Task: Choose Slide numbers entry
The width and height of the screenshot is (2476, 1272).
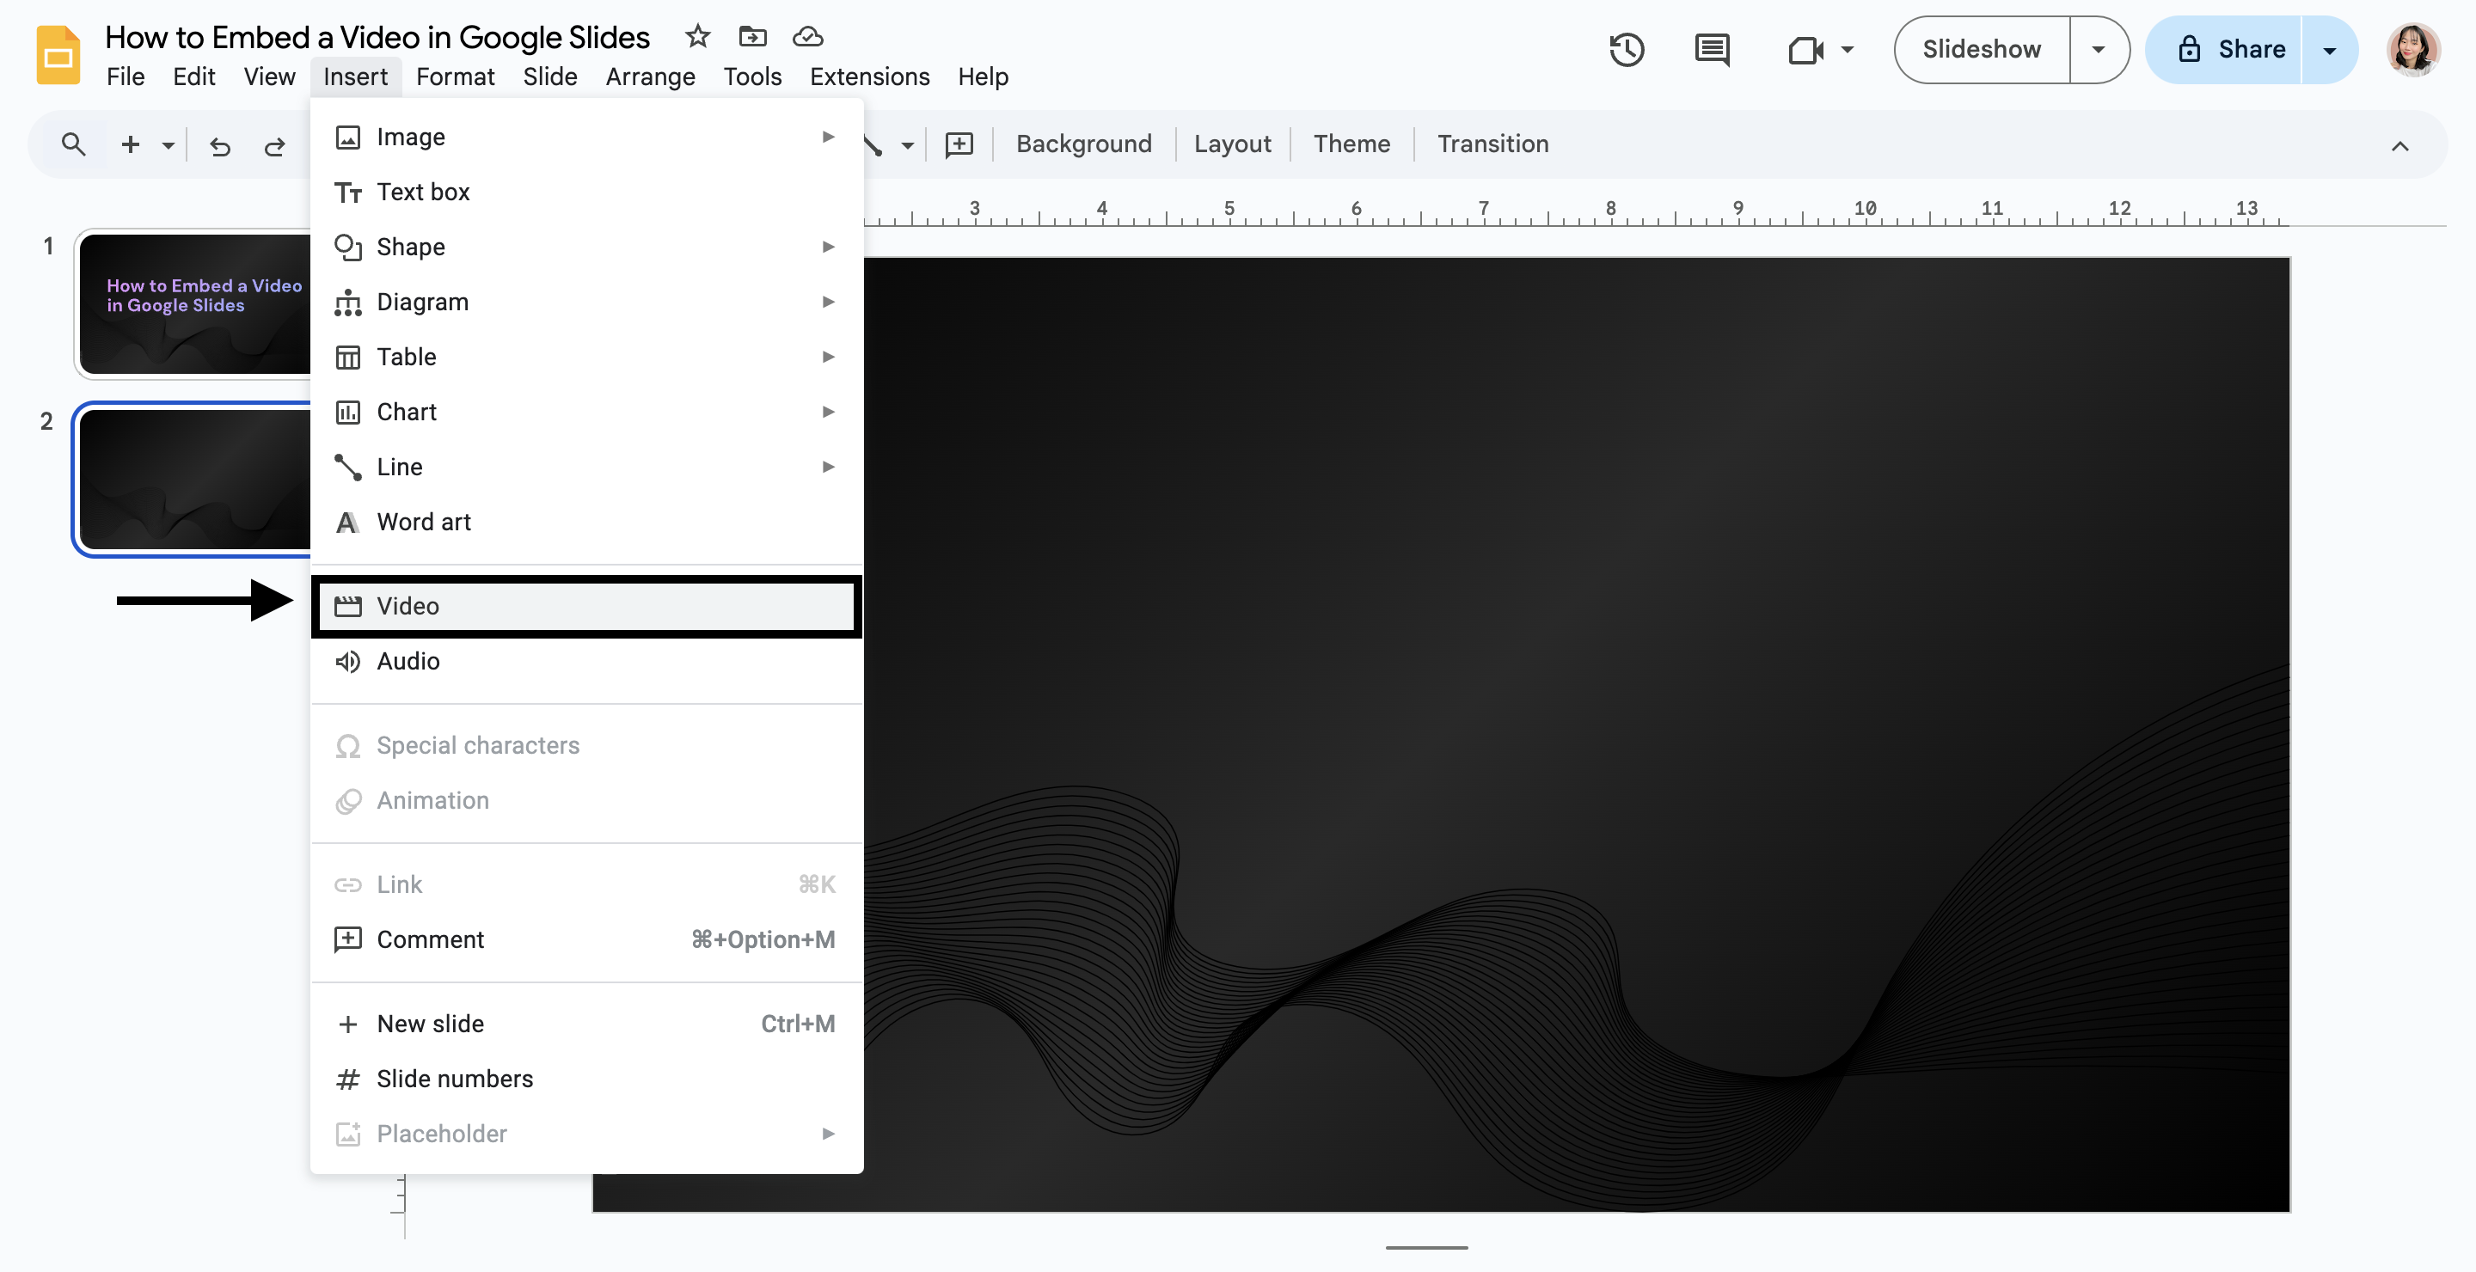Action: click(x=585, y=1079)
